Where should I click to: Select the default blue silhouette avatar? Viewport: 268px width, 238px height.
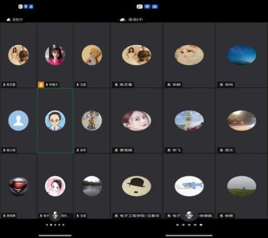(18, 121)
